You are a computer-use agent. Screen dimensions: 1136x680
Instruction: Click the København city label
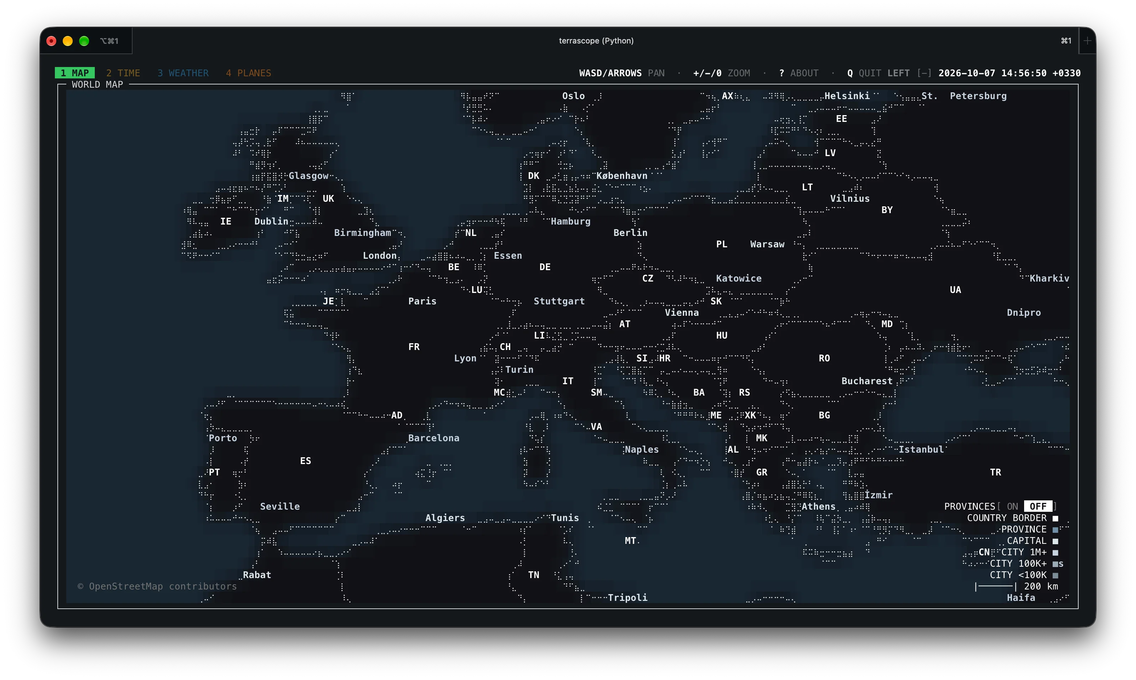(621, 175)
